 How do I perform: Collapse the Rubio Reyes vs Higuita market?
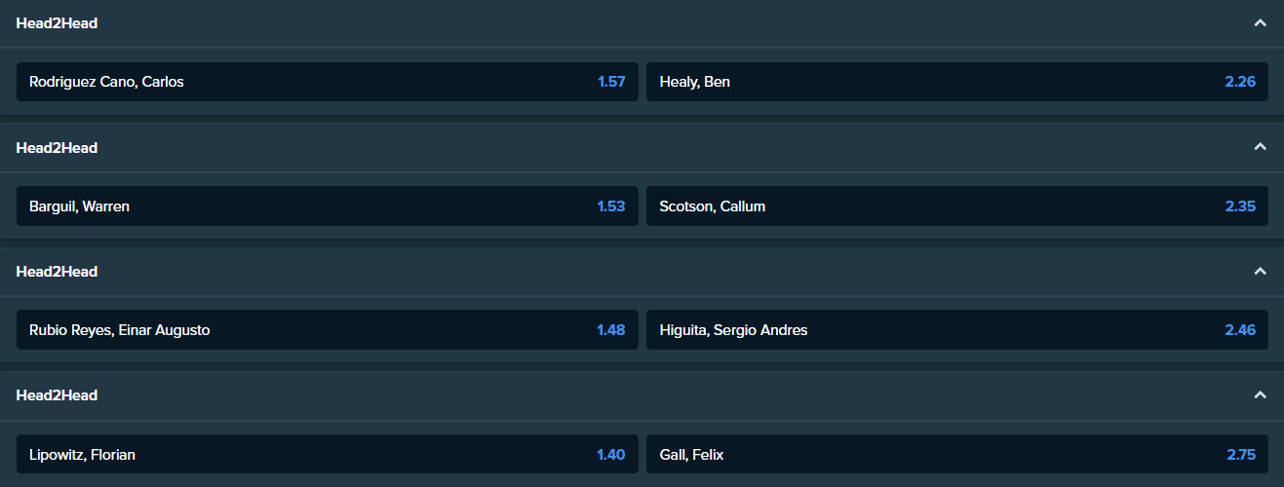coord(1260,271)
